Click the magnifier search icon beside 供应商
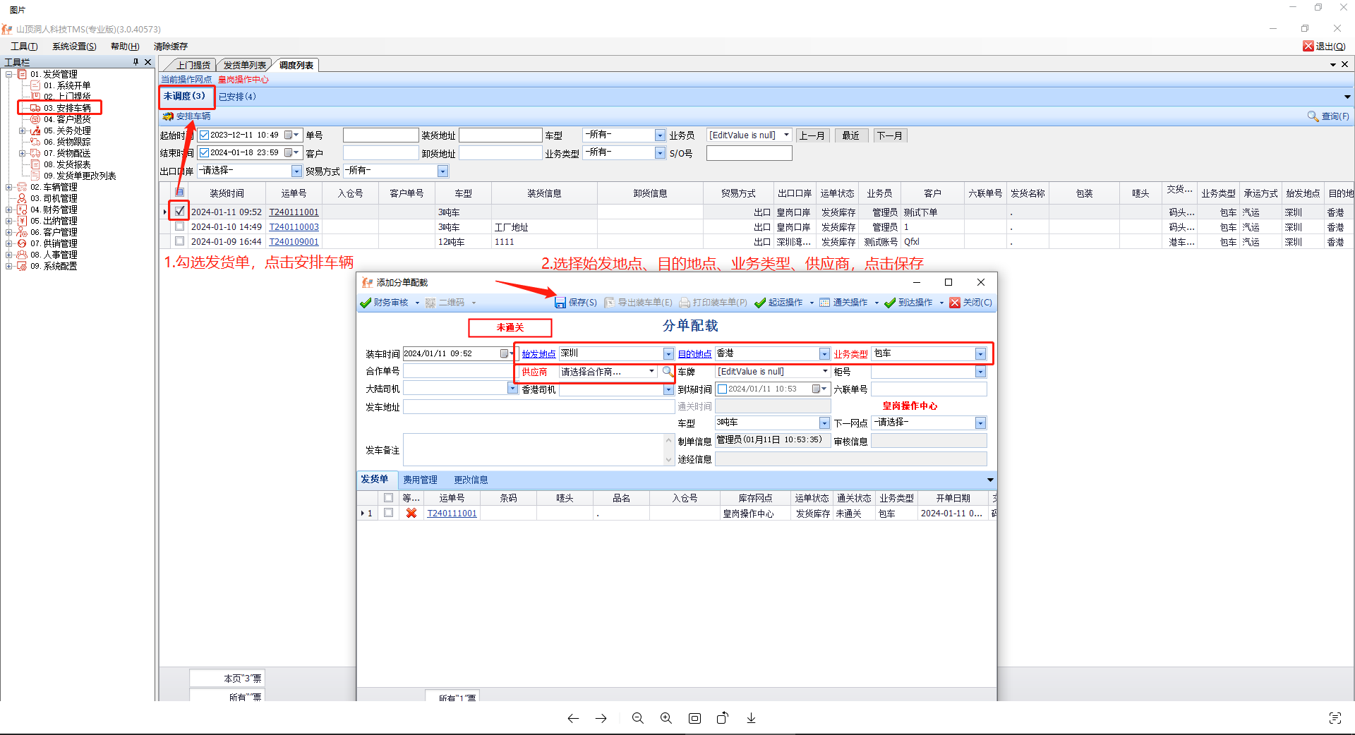The height and width of the screenshot is (735, 1355). point(667,371)
